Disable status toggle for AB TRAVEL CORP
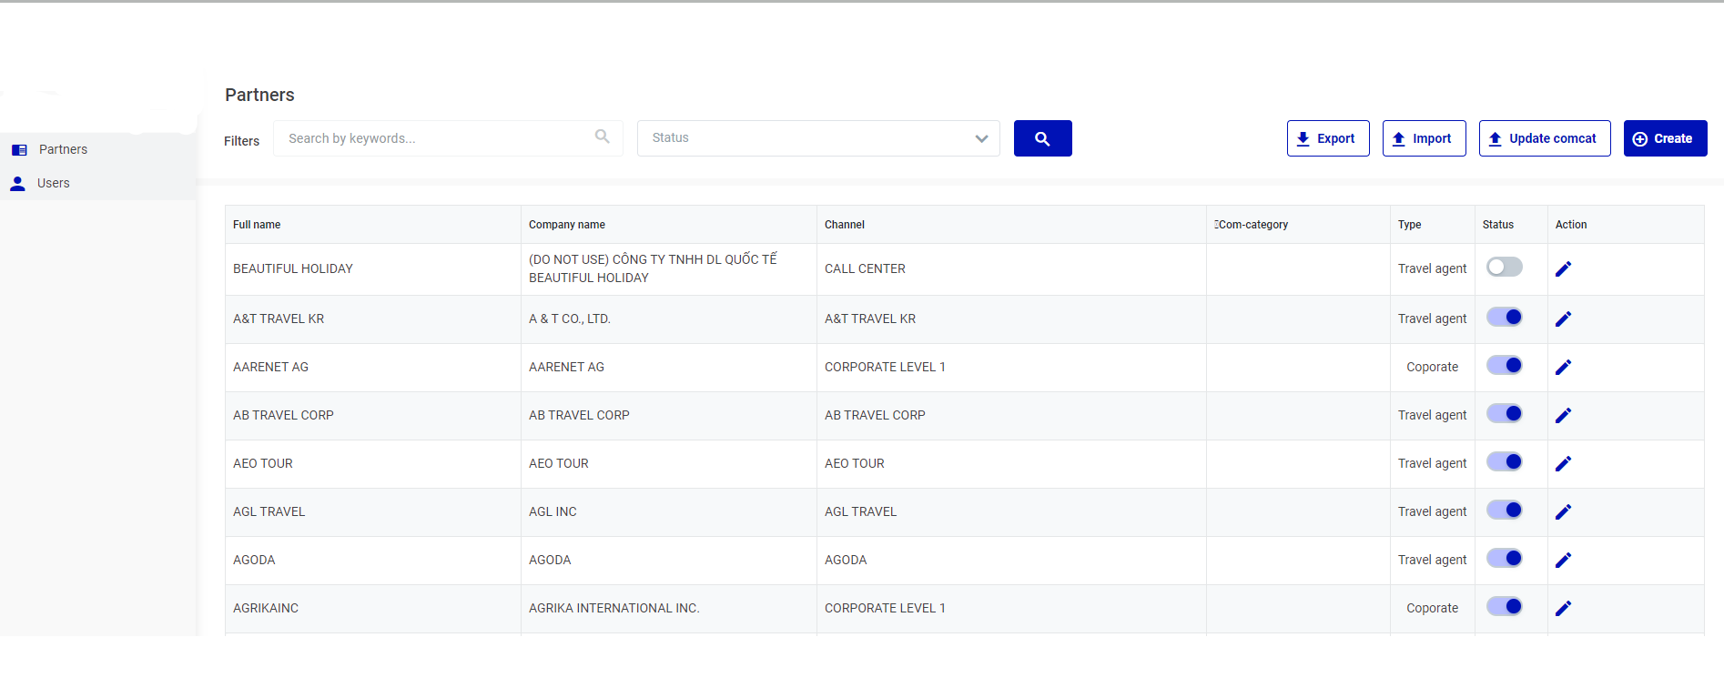 click(1504, 414)
